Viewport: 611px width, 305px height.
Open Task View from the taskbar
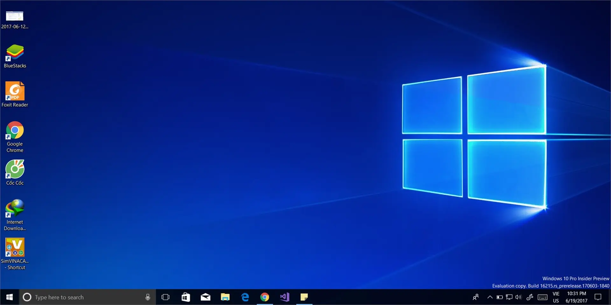pos(165,297)
